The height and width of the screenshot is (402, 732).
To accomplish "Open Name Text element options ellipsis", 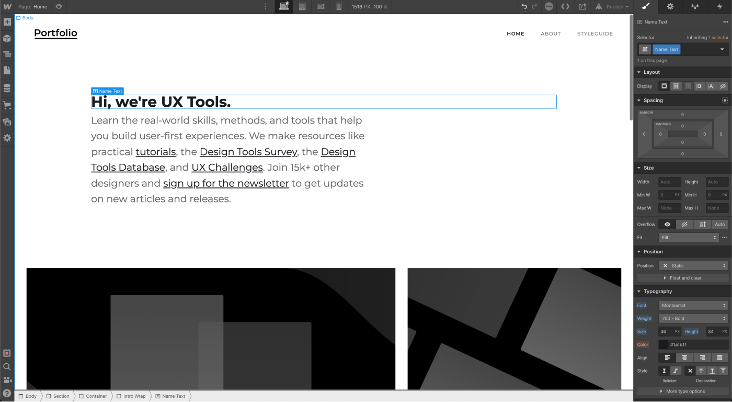I will pyautogui.click(x=725, y=22).
